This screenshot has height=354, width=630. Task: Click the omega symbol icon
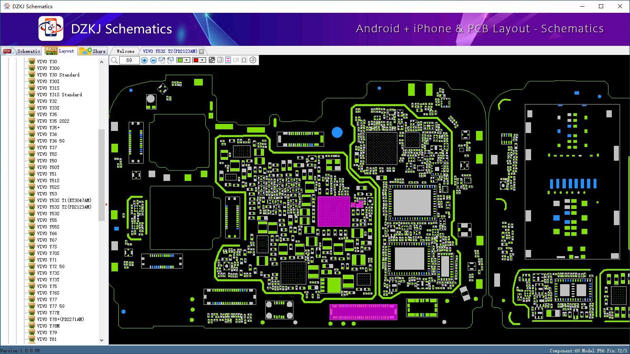click(x=244, y=60)
